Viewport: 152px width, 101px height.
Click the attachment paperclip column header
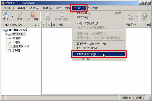click(x=54, y=25)
